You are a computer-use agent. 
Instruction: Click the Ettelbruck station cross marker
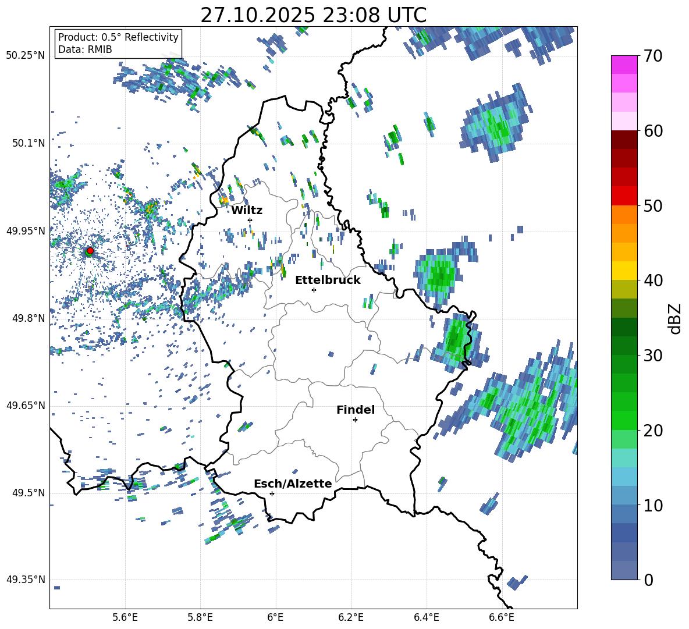[314, 290]
